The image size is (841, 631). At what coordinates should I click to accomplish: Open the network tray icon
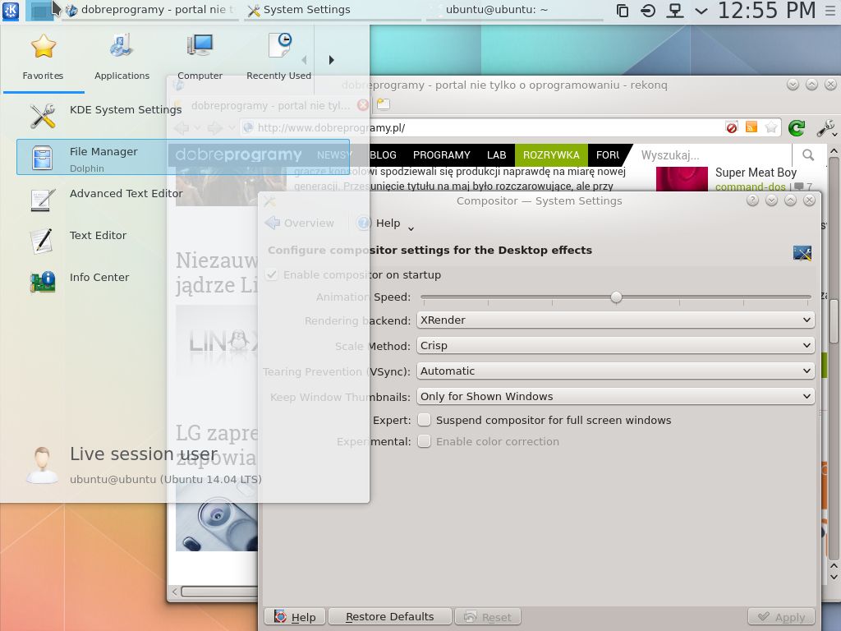[x=675, y=10]
